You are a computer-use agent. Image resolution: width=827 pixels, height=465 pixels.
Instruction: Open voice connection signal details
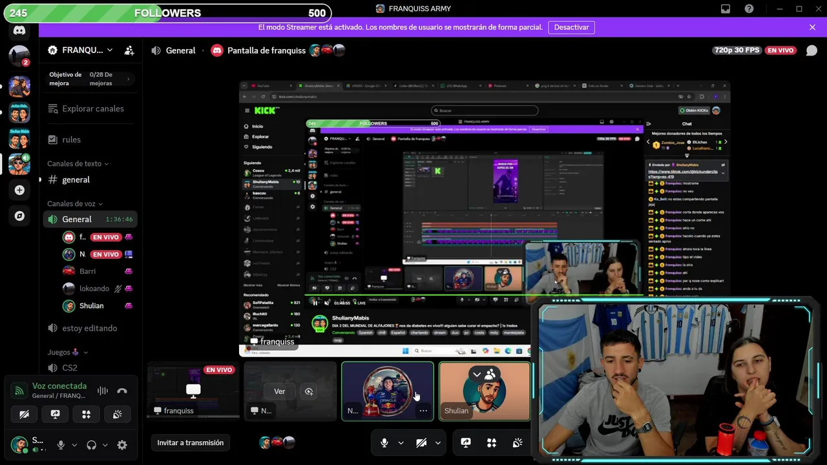pyautogui.click(x=19, y=391)
